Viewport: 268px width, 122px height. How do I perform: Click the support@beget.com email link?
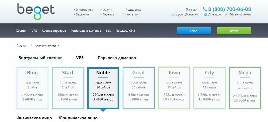[188, 14]
